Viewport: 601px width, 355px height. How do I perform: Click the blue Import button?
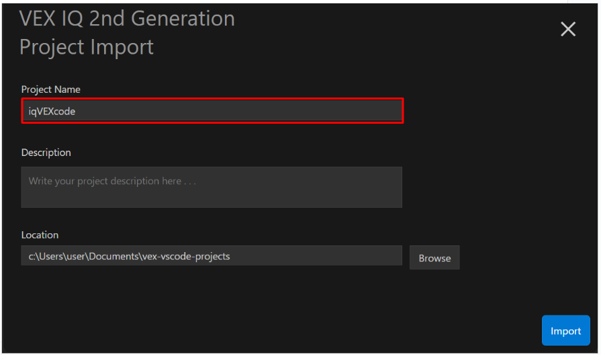click(565, 331)
